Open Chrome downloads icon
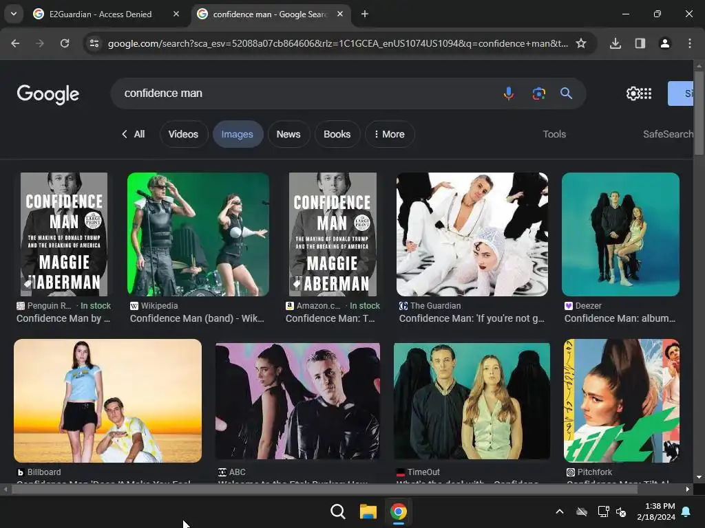The image size is (705, 528). point(615,43)
